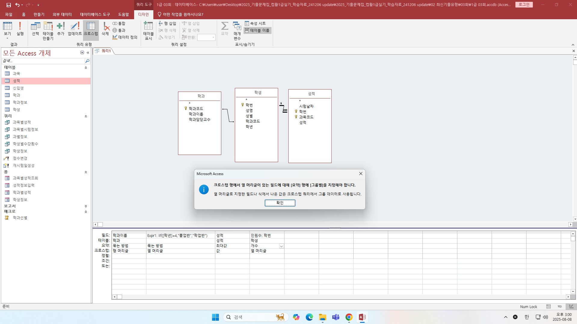Click the 추가 (Append) query icon
The image size is (577, 324).
(x=61, y=29)
